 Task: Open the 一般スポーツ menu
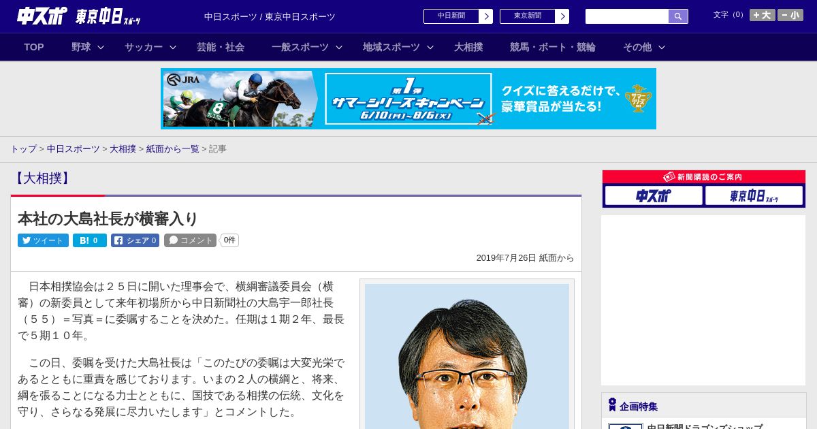click(300, 47)
